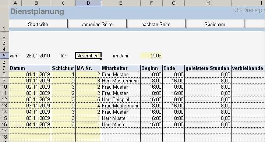Select date 02.11.2009 in row 10
Viewport: 265px width, 142px height.
[30, 87]
